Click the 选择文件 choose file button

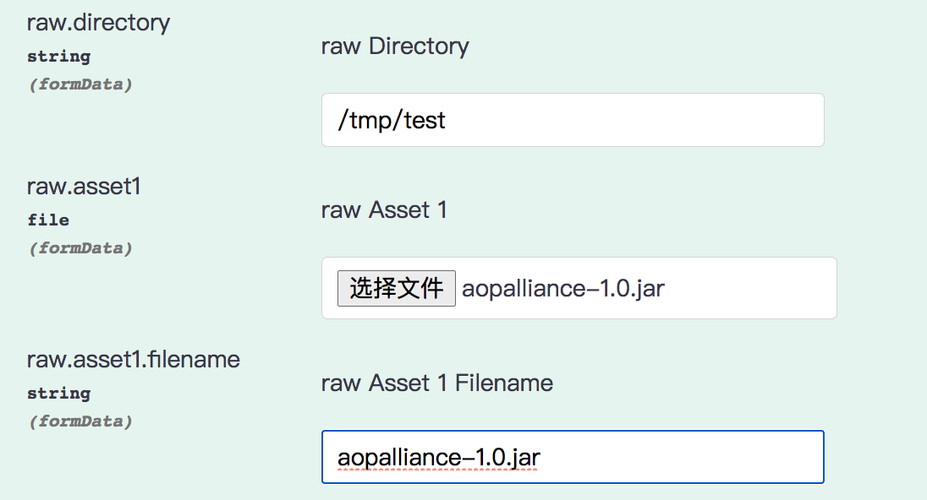click(396, 288)
